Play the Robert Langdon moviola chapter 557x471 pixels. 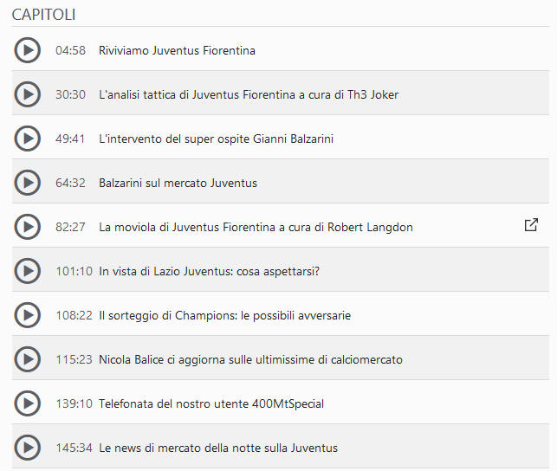click(x=28, y=227)
